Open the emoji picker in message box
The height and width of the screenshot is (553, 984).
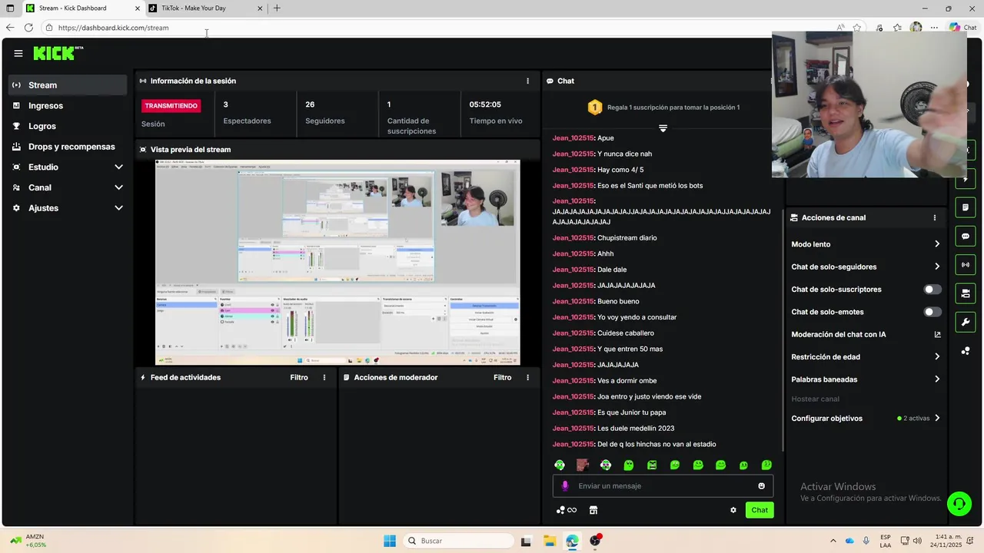[762, 485]
